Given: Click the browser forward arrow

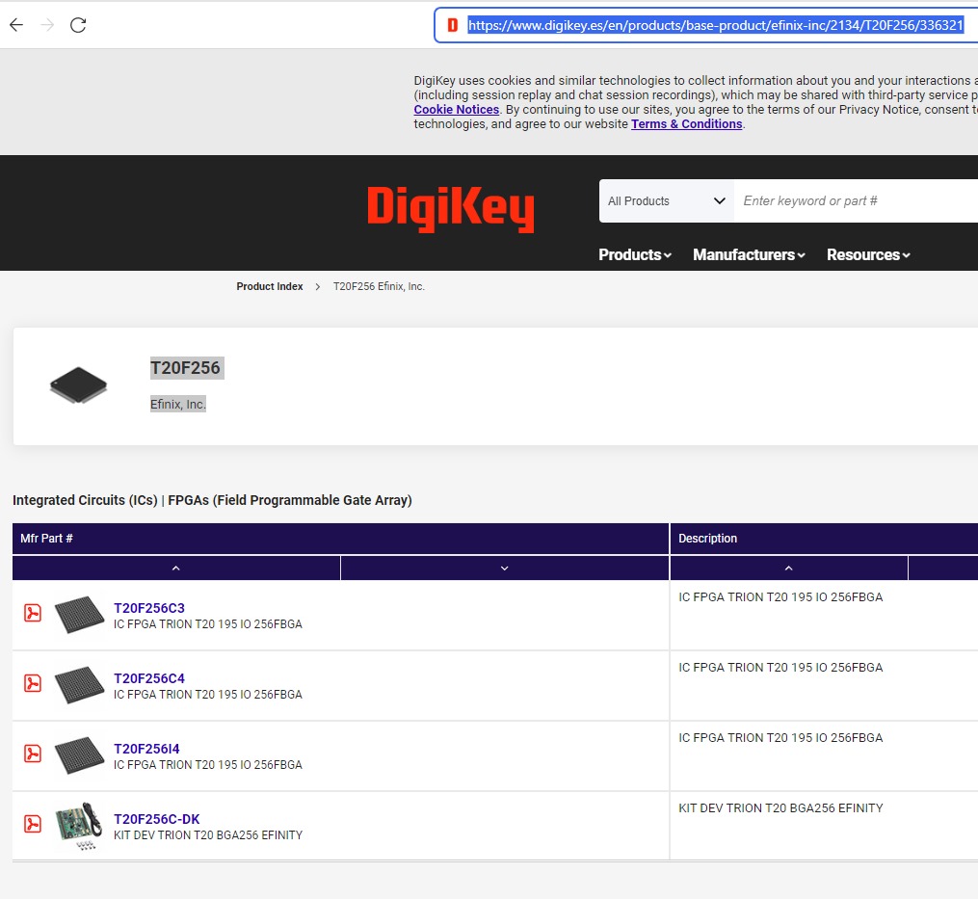Looking at the screenshot, I should [47, 25].
